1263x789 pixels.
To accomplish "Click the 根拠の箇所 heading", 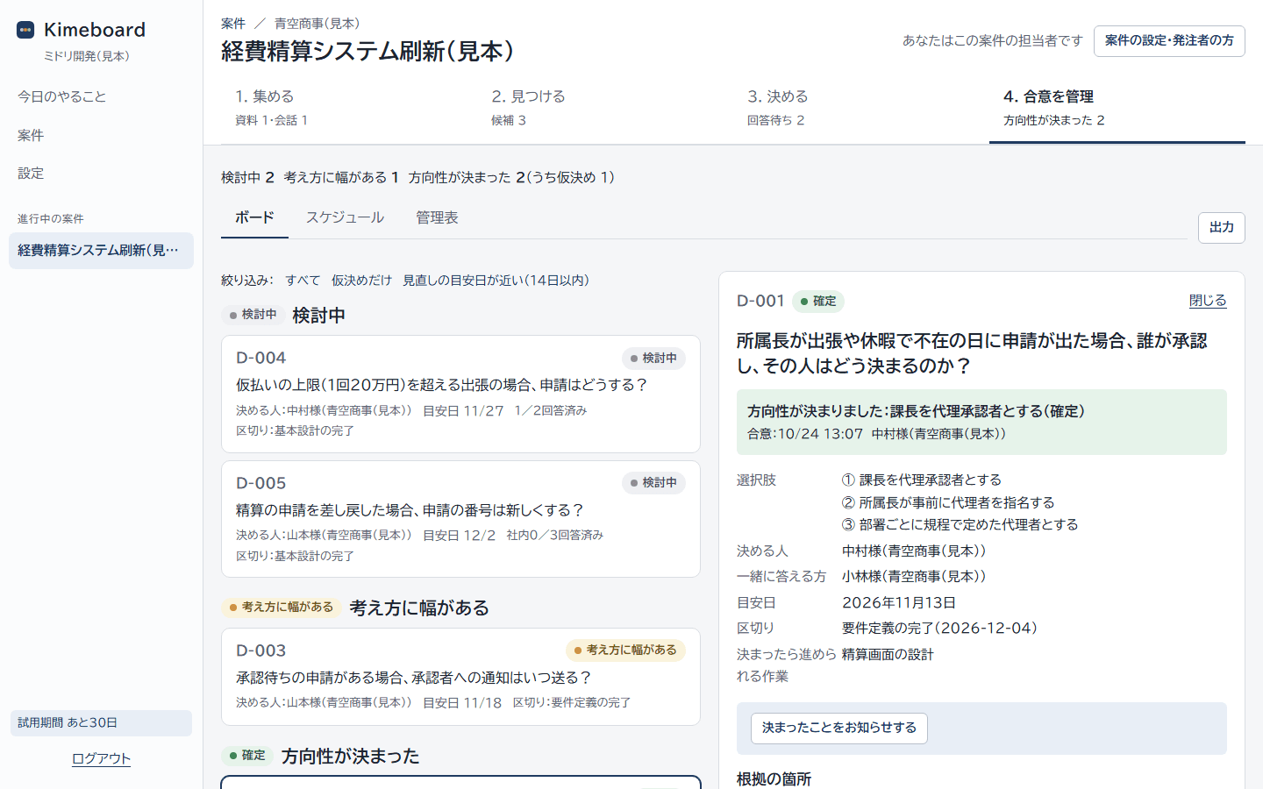I will (774, 779).
